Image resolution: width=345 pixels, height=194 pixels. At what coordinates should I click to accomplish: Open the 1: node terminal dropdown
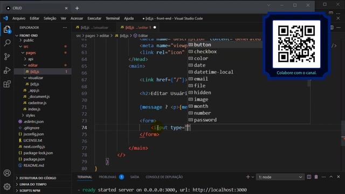tap(280, 177)
